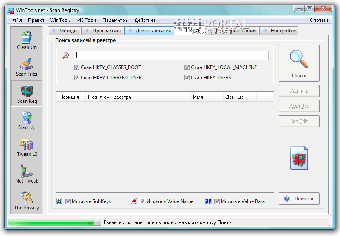
Task: Open the Scan Files tool
Action: point(27,67)
